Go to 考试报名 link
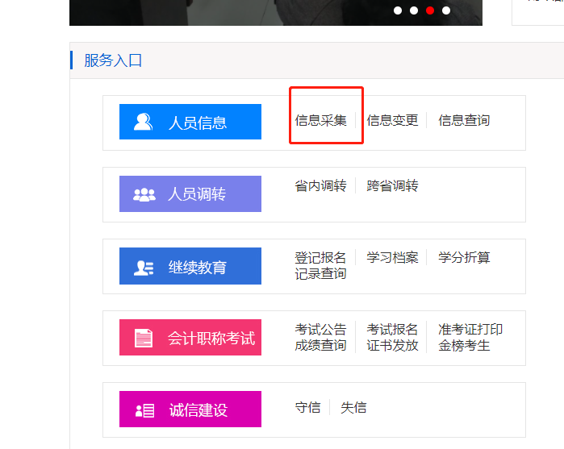This screenshot has height=449, width=564. (x=392, y=329)
